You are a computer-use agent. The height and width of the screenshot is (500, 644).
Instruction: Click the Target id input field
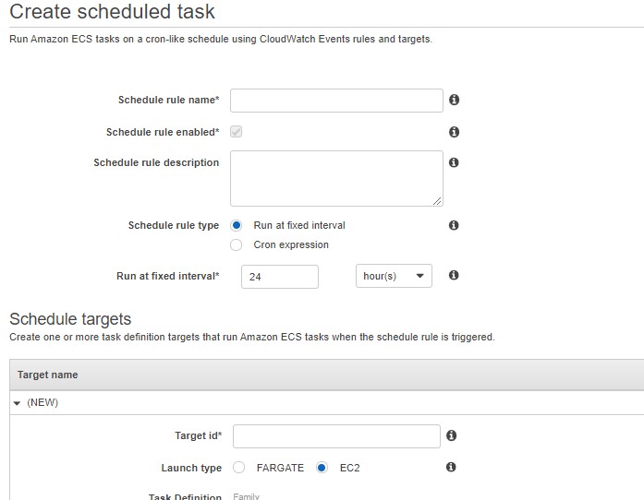[337, 436]
